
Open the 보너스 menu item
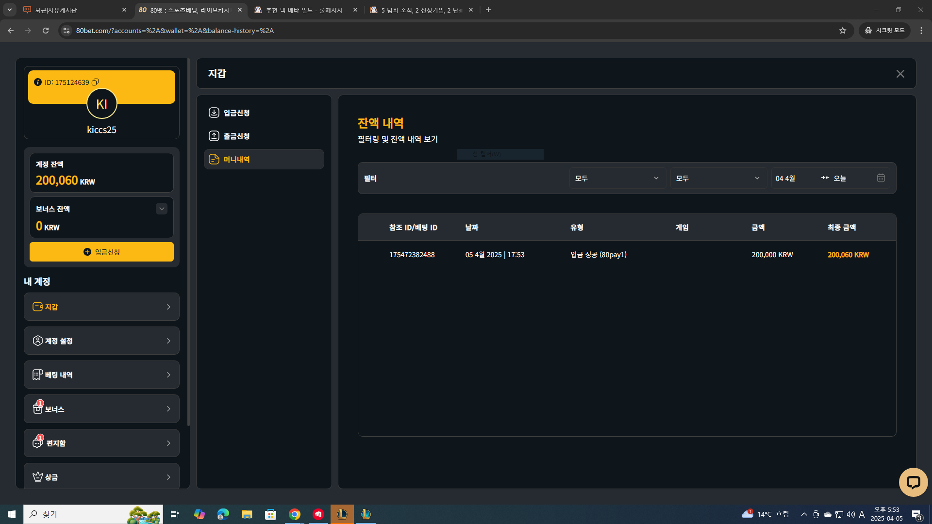click(x=101, y=409)
